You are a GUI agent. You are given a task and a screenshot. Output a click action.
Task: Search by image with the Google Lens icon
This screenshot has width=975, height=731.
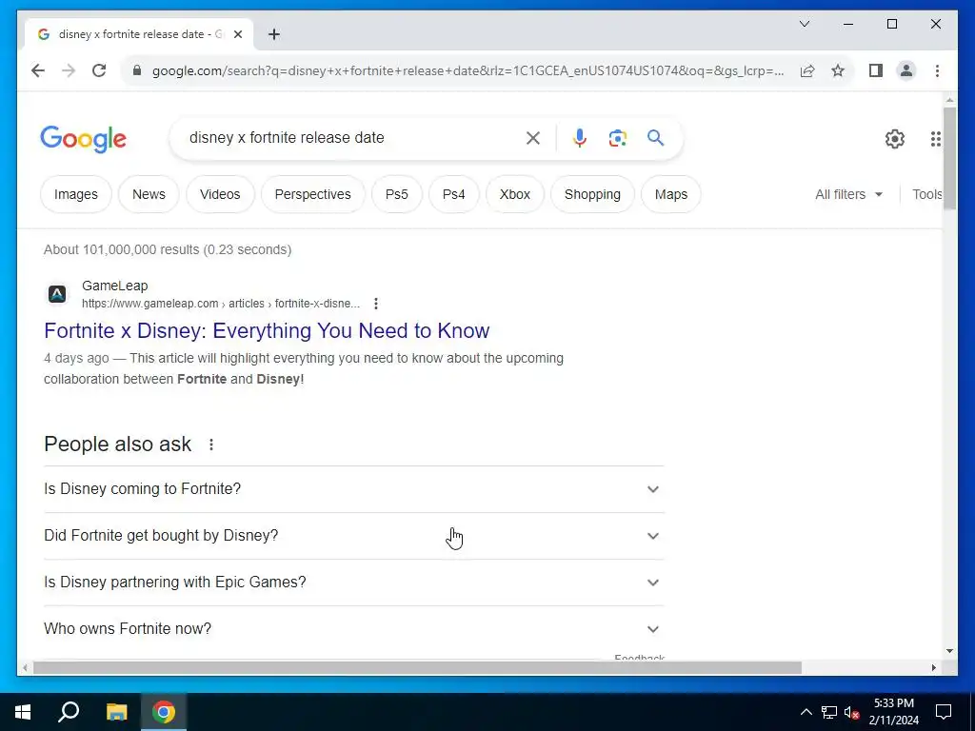pyautogui.click(x=617, y=138)
